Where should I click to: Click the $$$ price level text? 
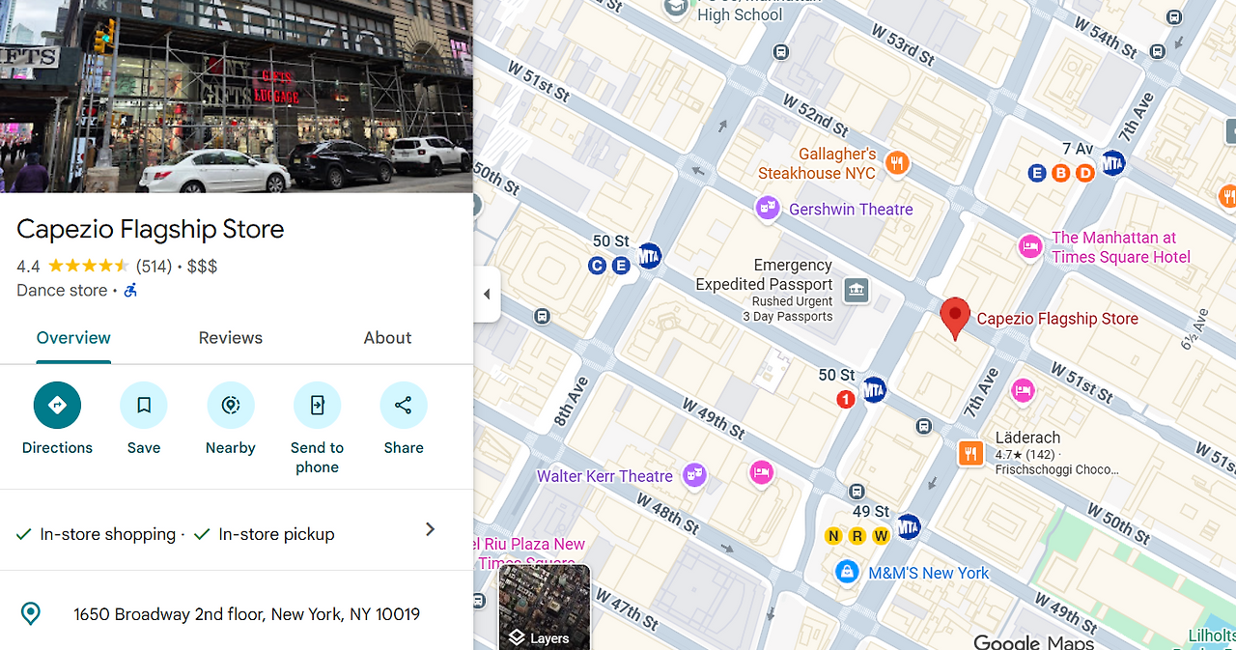tap(202, 266)
